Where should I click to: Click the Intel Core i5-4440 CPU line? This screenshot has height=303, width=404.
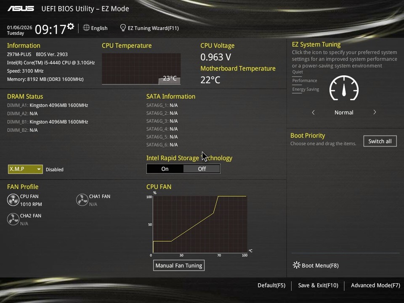click(51, 63)
